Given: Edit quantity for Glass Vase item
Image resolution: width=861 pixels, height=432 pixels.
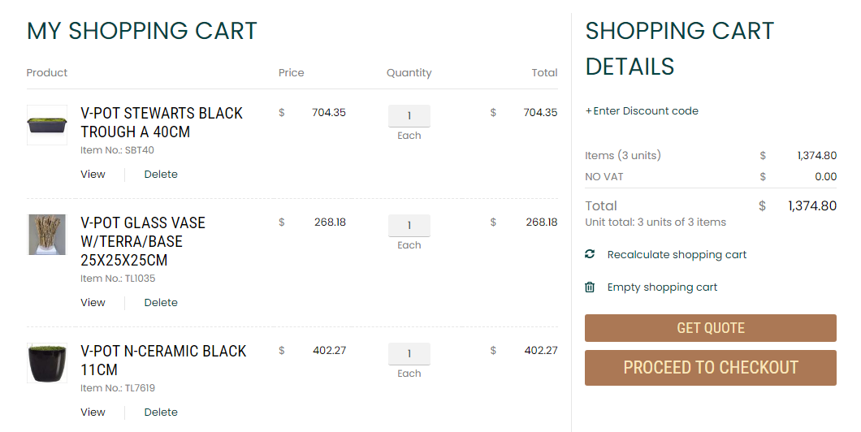Looking at the screenshot, I should (409, 226).
